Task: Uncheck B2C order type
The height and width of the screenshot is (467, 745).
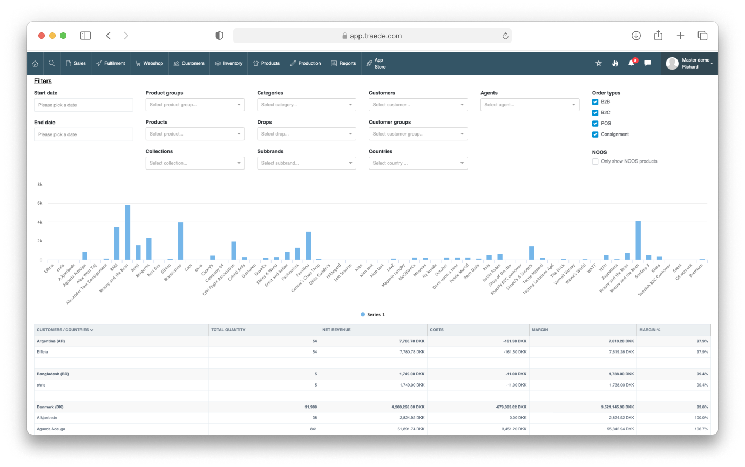Action: pos(595,112)
